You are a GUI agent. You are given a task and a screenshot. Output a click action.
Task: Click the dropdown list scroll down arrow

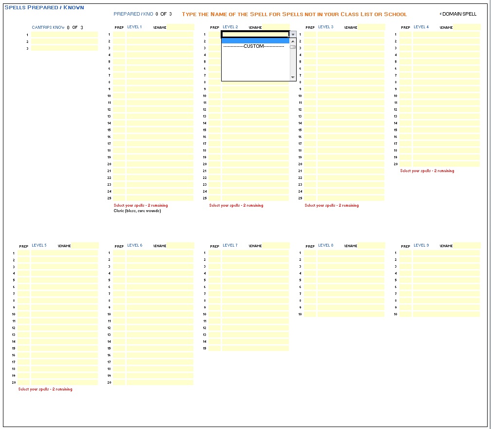click(x=293, y=78)
